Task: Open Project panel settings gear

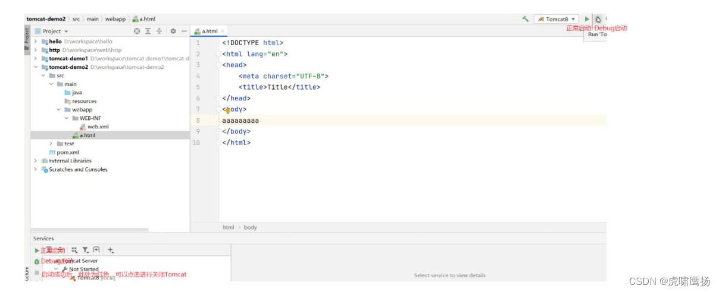Action: click(x=173, y=31)
